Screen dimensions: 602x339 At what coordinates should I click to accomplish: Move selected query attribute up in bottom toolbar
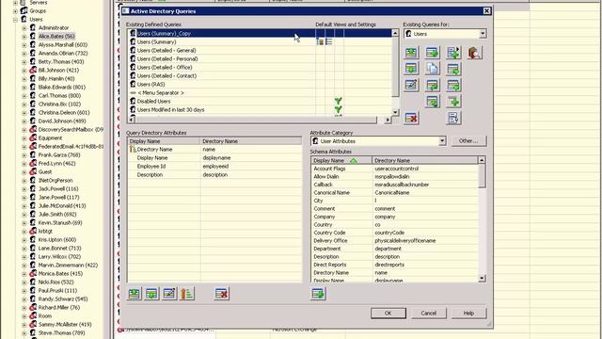click(x=135, y=294)
